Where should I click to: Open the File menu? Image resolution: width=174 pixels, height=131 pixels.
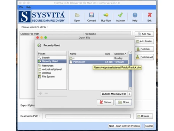click(x=21, y=7)
